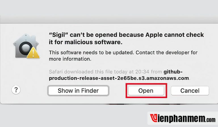This screenshot has width=218, height=127.
Task: Open the Sigil app with Open button
Action: pos(146,91)
